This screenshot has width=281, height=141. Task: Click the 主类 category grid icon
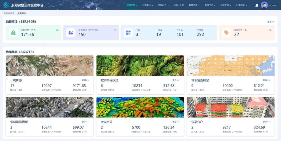coord(128,33)
